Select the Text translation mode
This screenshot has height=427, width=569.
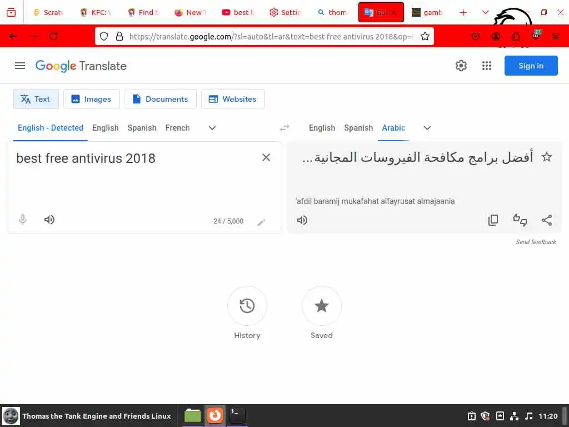pos(36,99)
